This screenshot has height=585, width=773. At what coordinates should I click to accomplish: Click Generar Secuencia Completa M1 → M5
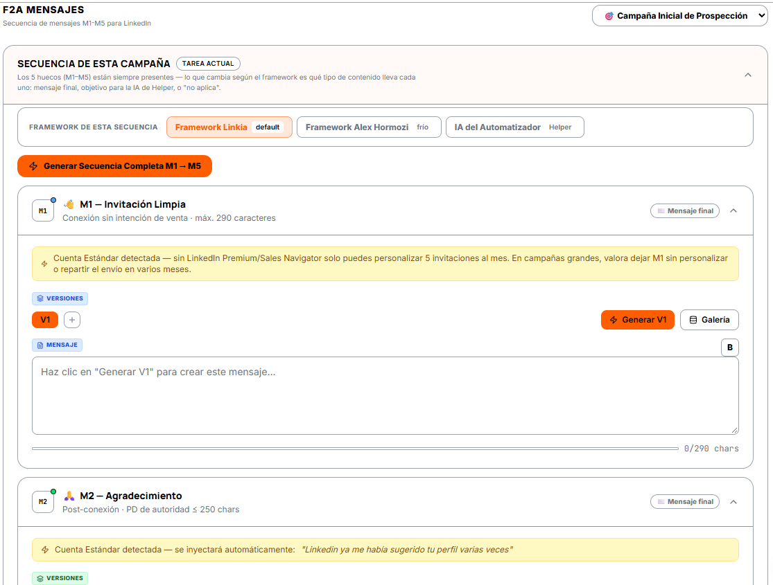pyautogui.click(x=114, y=166)
